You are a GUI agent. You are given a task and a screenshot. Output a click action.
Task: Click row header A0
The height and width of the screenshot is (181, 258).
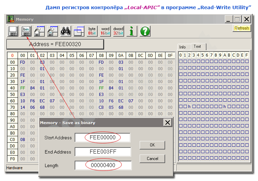tap(13, 127)
